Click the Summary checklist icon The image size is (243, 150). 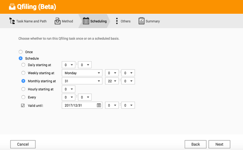[141, 21]
